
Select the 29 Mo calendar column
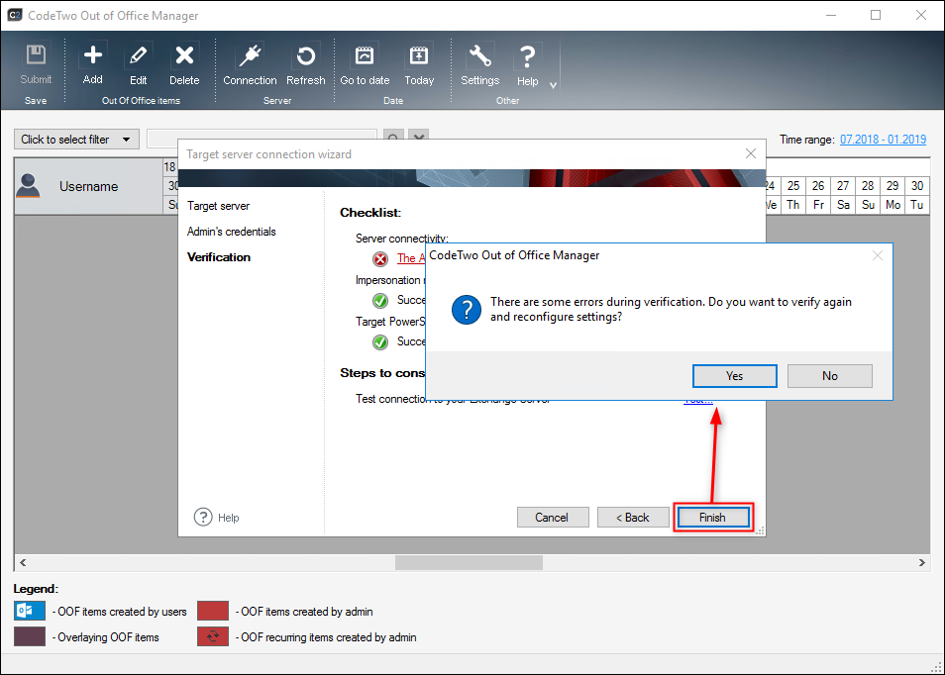[892, 195]
